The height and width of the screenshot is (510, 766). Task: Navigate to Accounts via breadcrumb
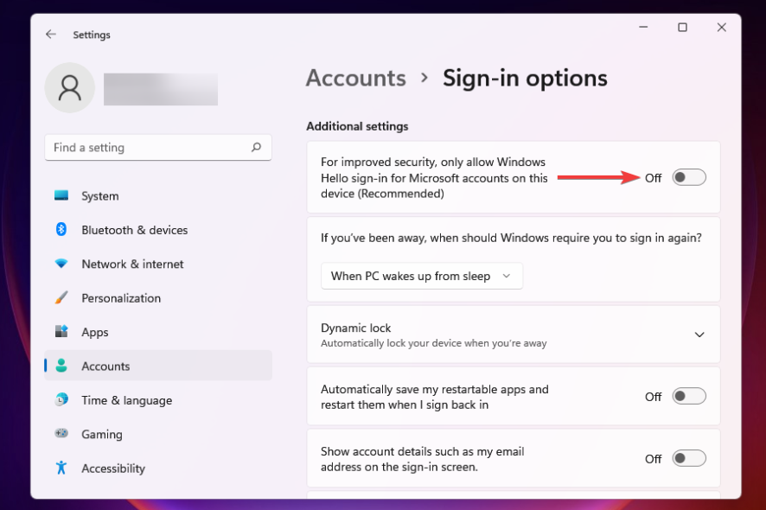pos(355,78)
